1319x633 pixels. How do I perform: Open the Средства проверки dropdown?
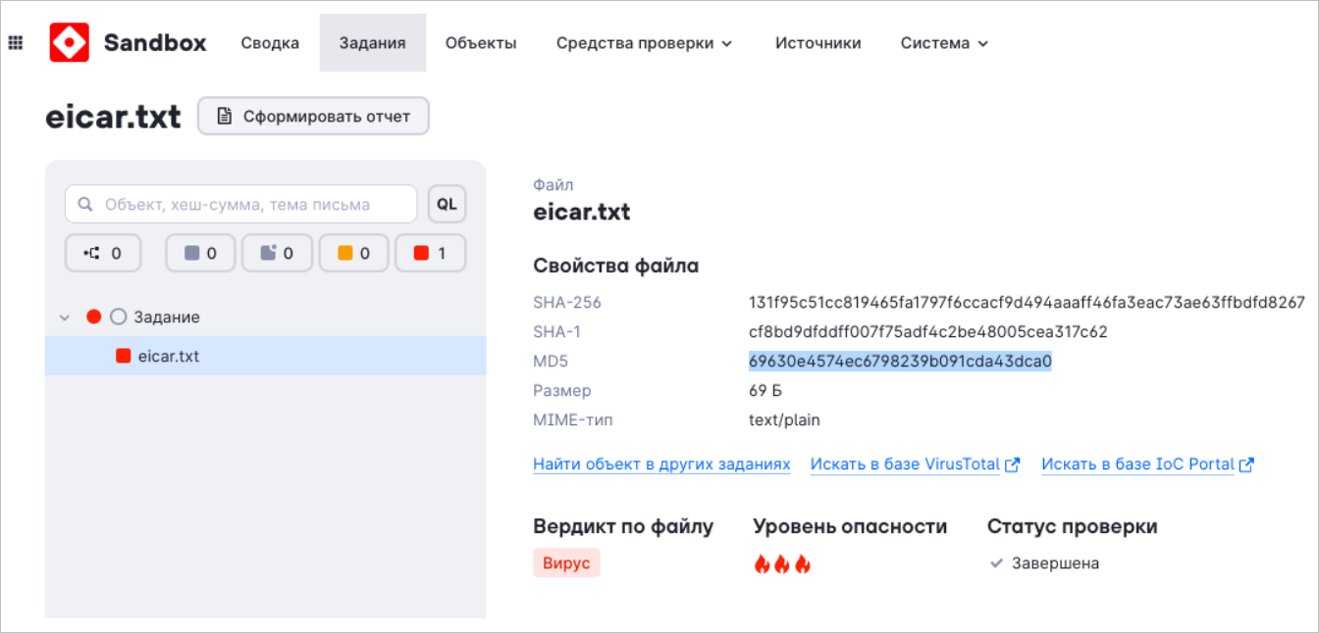(x=644, y=43)
